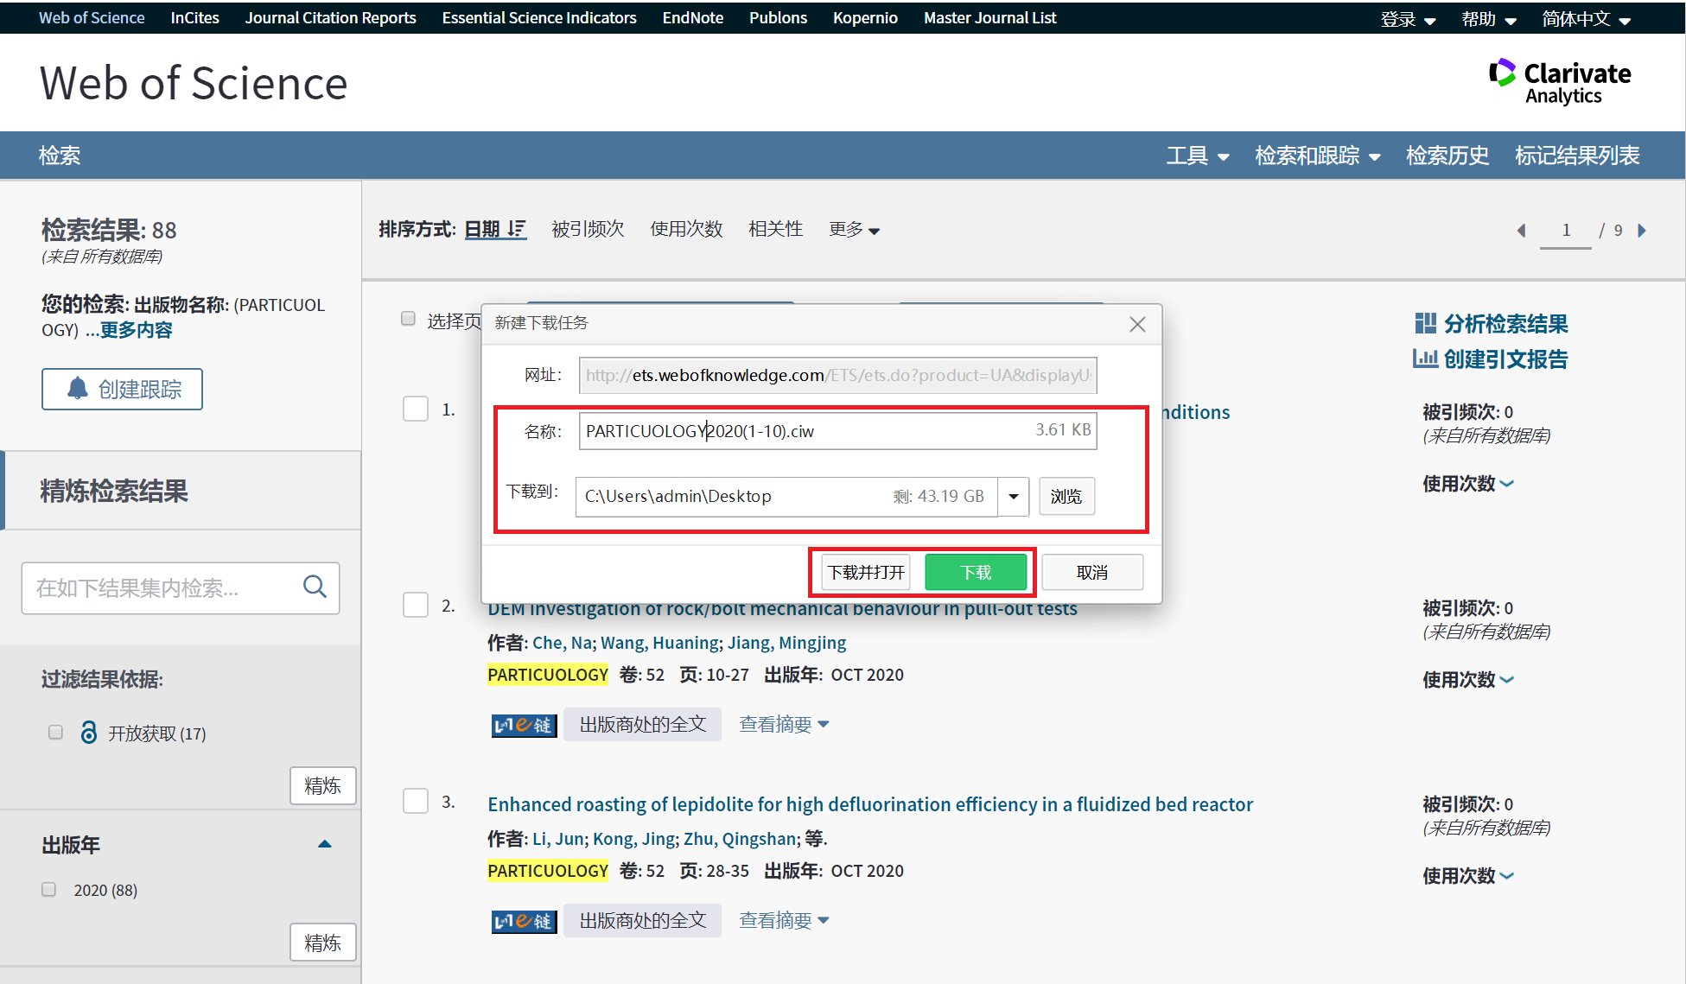Tick the 2020 (88) publication year checkbox

49,890
